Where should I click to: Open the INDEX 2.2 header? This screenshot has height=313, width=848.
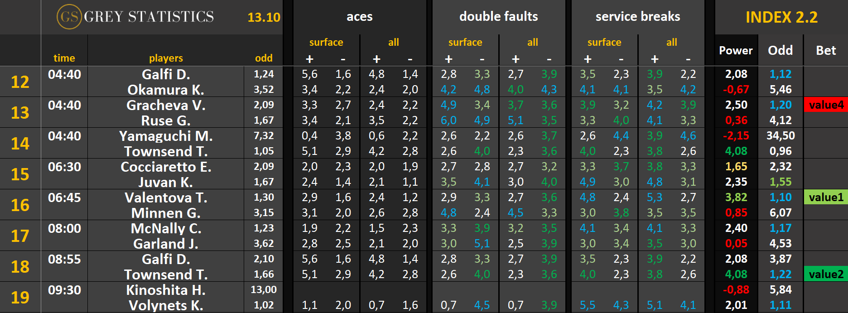781,17
